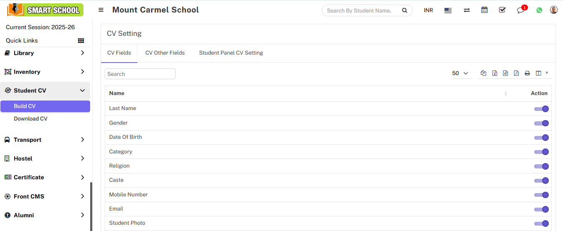The image size is (563, 231).
Task: Open the 50 rows-per-page dropdown
Action: 460,73
